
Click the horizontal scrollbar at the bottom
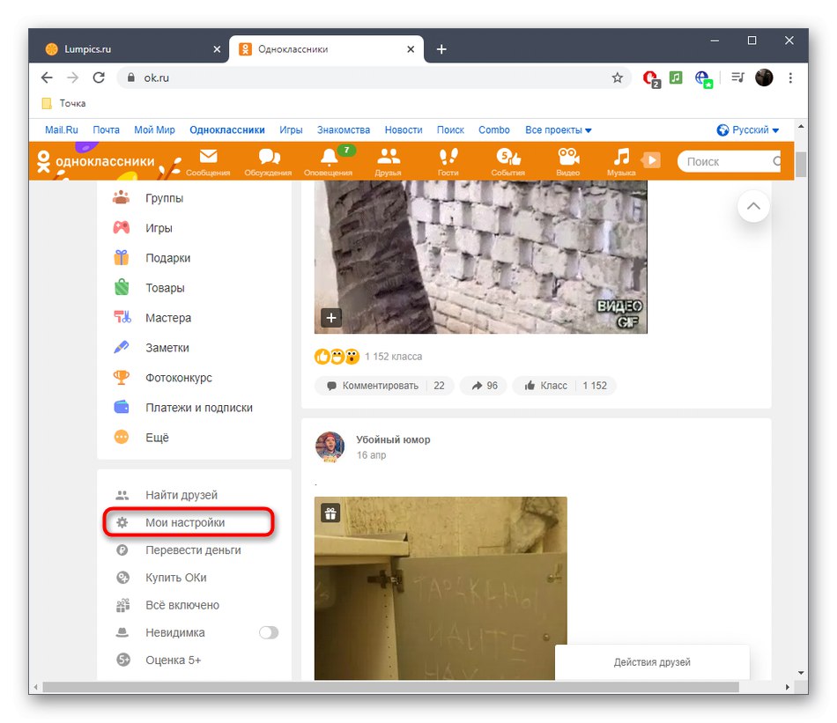click(390, 687)
